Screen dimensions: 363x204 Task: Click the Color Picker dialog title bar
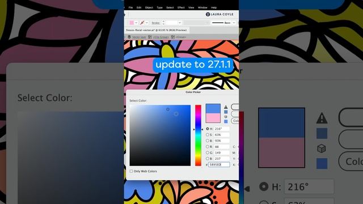click(183, 92)
